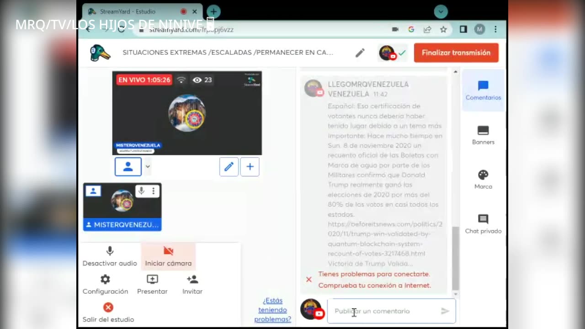Select the StreamYard - Estudio tab
The width and height of the screenshot is (585, 329).
click(x=142, y=12)
